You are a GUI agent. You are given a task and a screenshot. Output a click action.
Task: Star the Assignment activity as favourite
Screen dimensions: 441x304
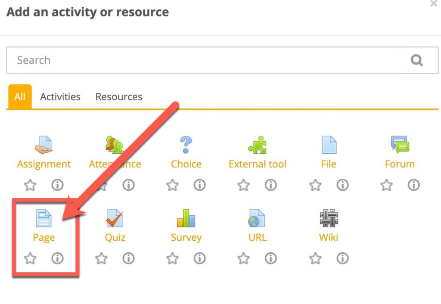(30, 185)
